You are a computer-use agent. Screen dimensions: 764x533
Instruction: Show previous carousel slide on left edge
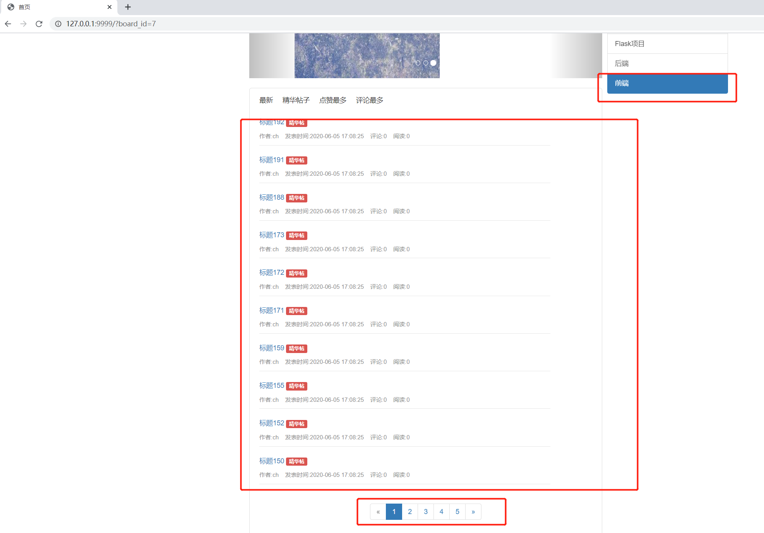pyautogui.click(x=272, y=55)
